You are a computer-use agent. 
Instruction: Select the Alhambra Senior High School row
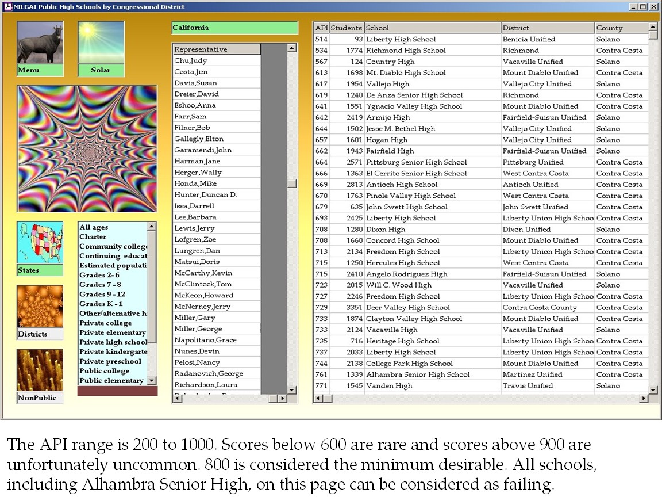(418, 374)
